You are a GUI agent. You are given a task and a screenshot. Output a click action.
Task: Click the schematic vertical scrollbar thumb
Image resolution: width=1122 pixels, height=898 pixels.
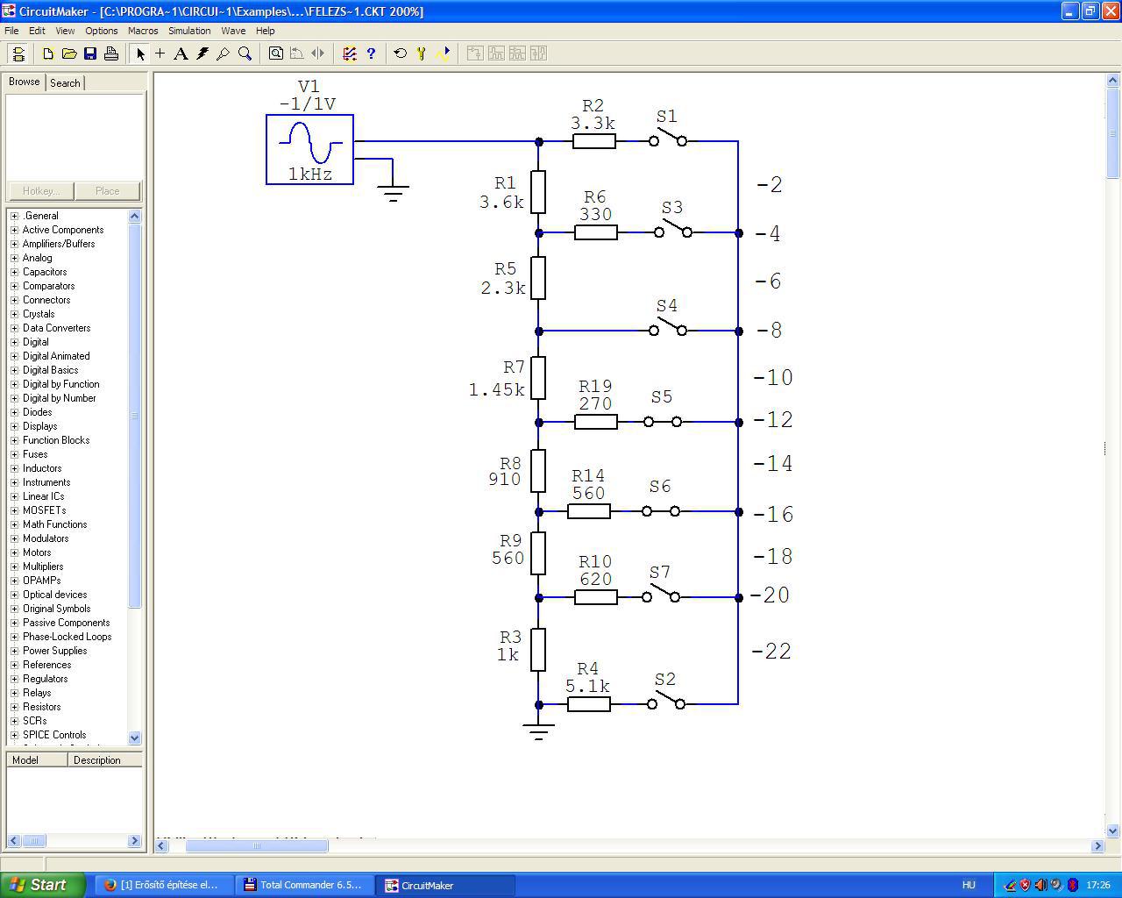pyautogui.click(x=1113, y=134)
